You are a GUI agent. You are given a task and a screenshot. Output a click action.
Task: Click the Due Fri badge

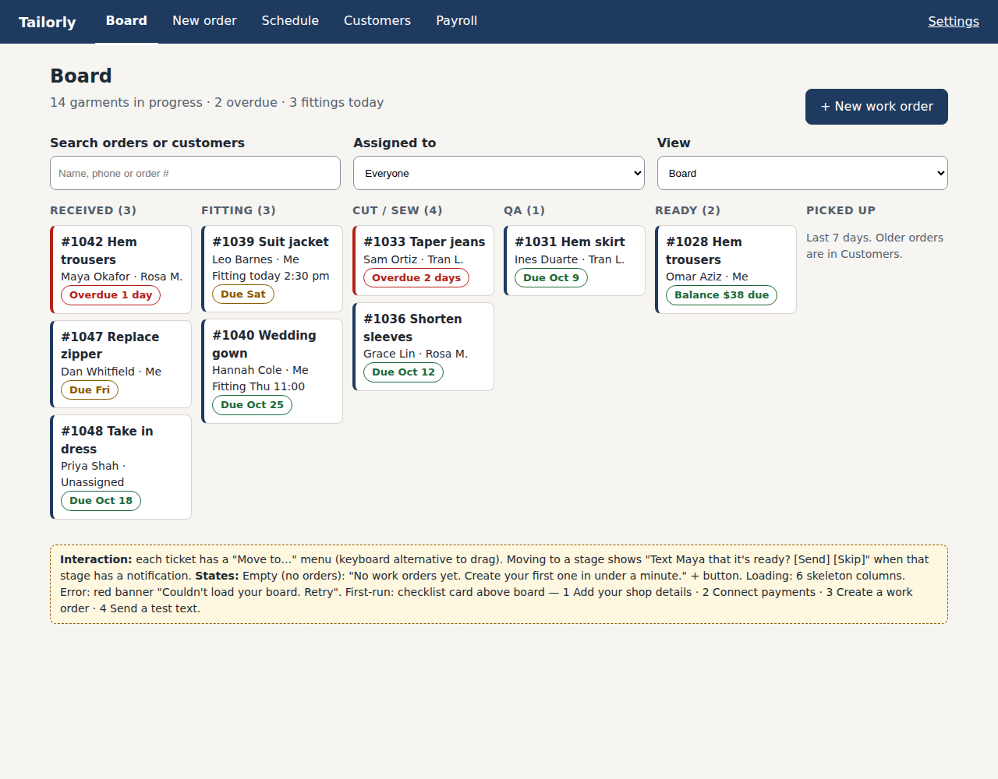pyautogui.click(x=90, y=390)
